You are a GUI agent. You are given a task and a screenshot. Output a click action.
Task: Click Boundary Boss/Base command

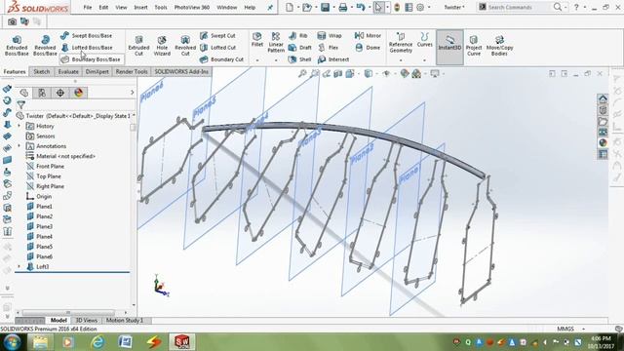[91, 59]
